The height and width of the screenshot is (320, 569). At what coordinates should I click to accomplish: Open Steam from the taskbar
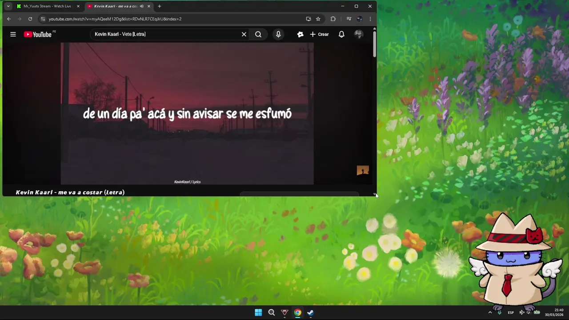[x=310, y=312]
